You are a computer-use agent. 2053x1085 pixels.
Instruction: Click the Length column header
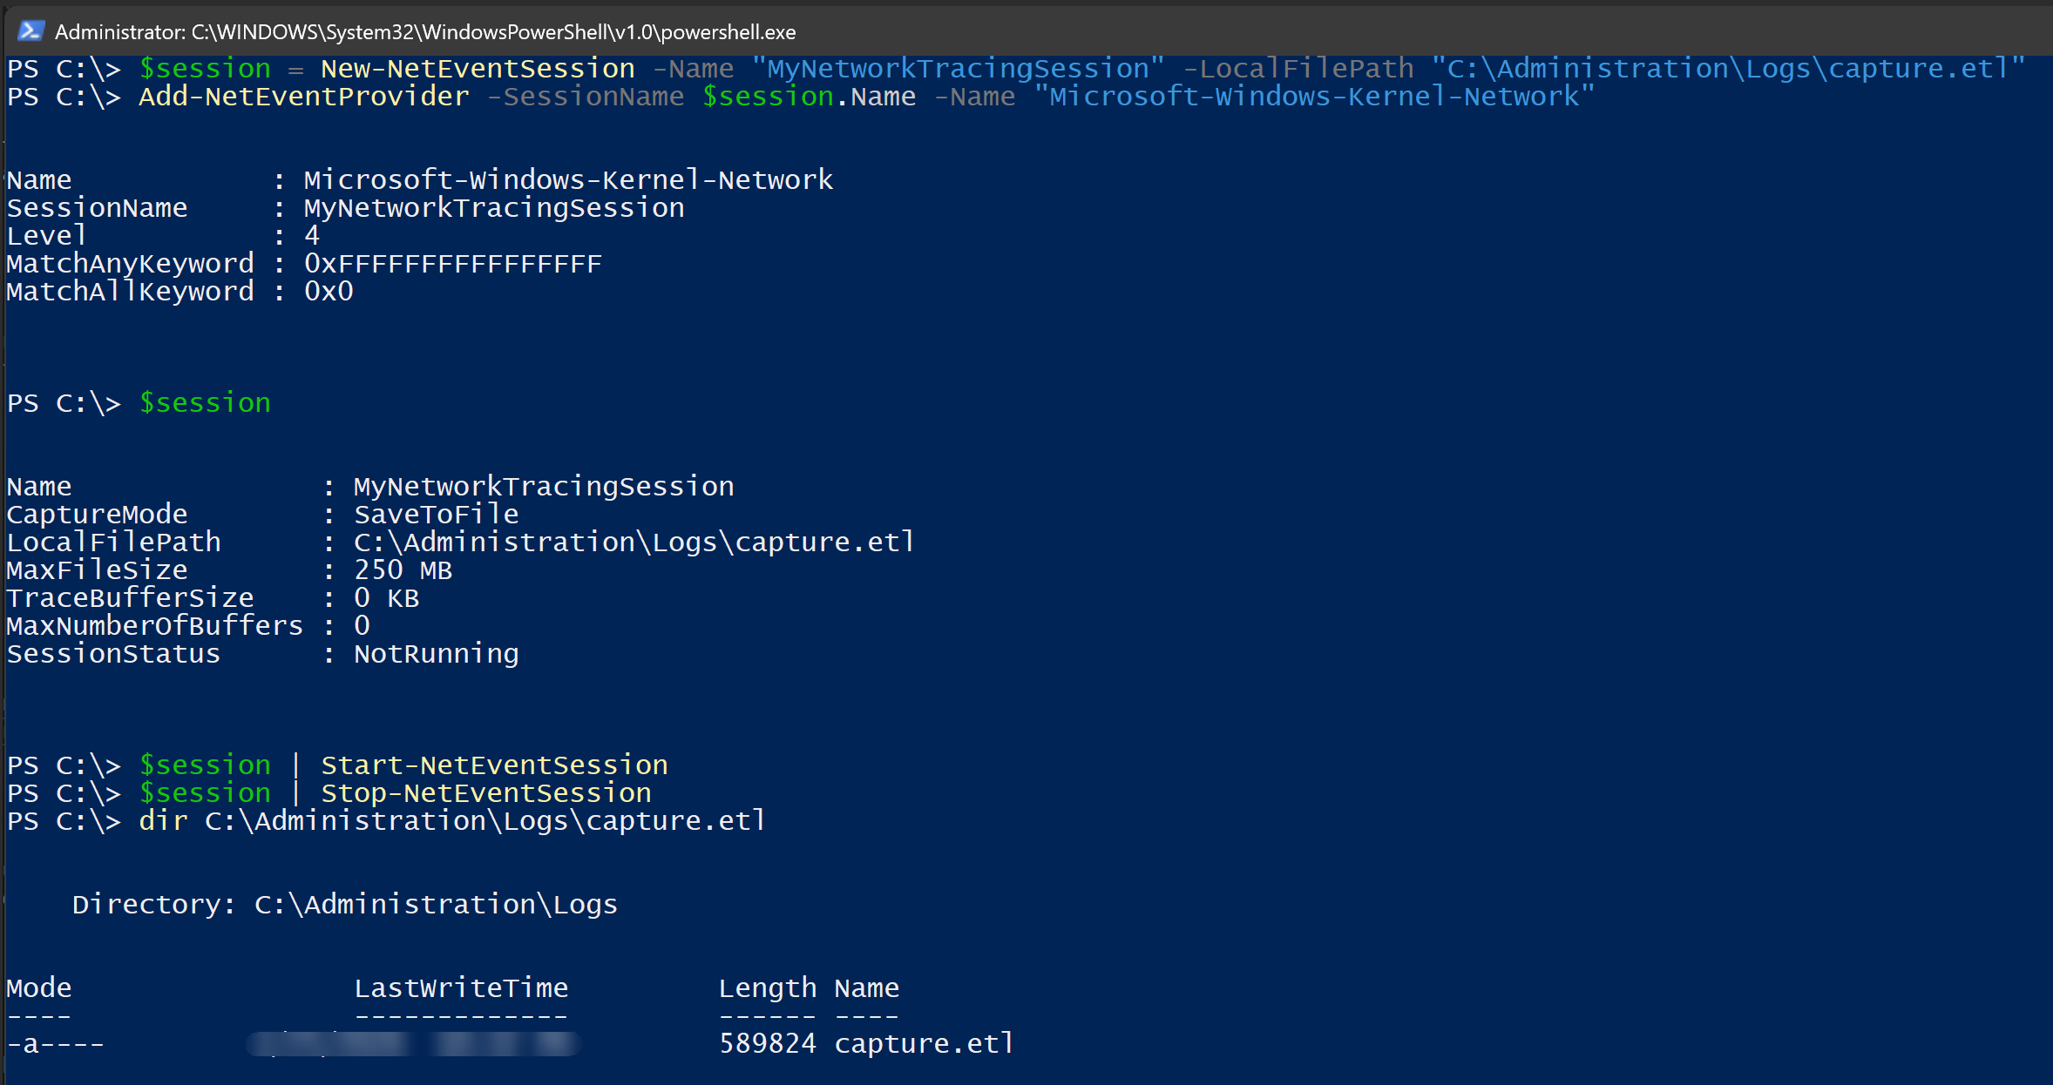tap(767, 988)
